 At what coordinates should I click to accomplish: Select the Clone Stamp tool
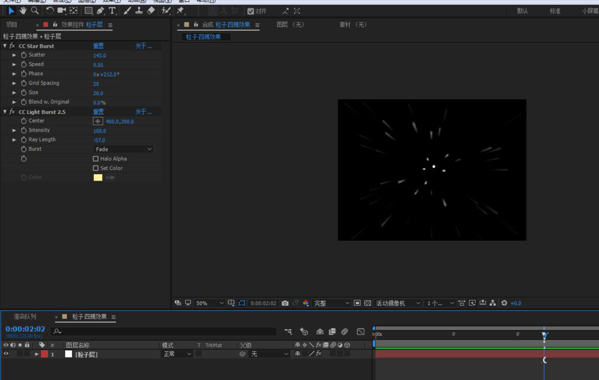(139, 11)
